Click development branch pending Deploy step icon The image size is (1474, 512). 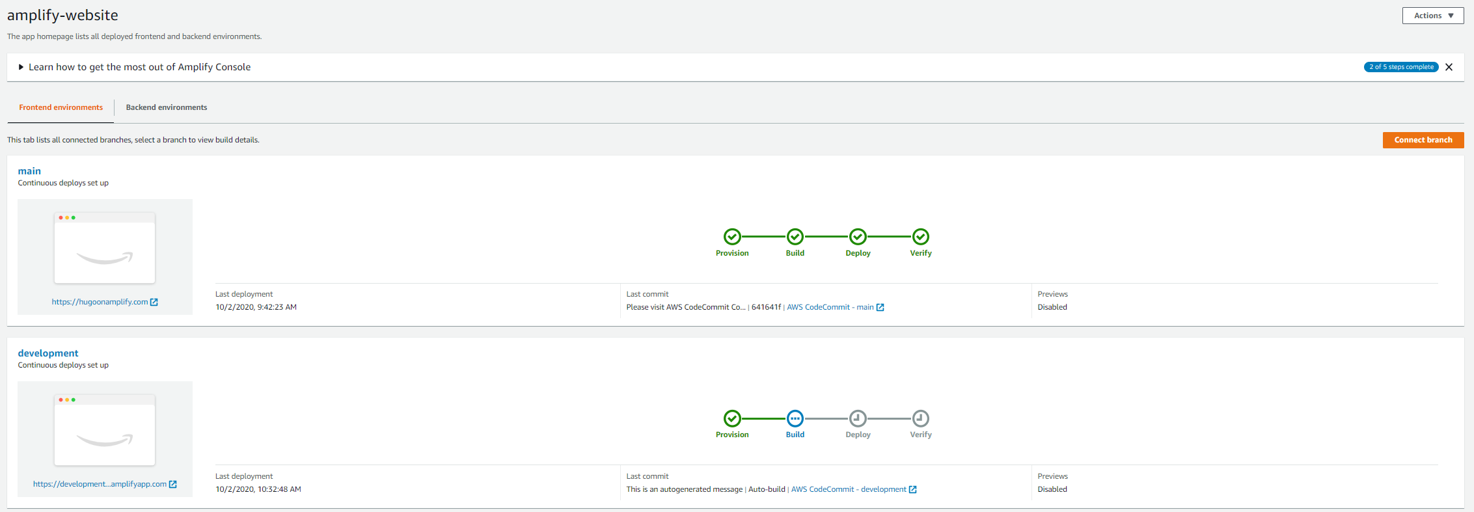click(858, 418)
